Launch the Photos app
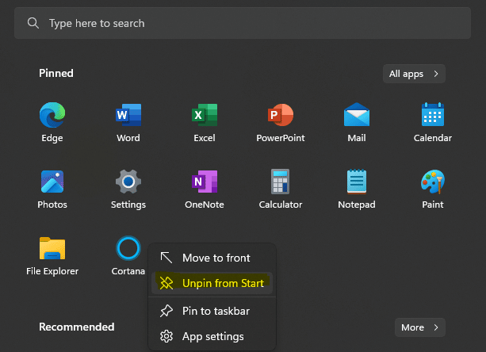 (52, 189)
